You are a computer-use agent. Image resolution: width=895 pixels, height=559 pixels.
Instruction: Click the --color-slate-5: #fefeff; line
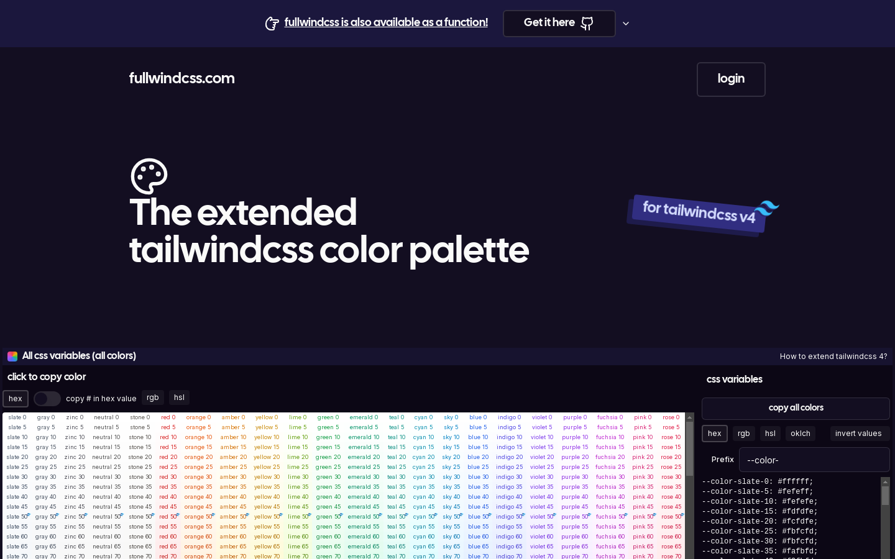(757, 491)
